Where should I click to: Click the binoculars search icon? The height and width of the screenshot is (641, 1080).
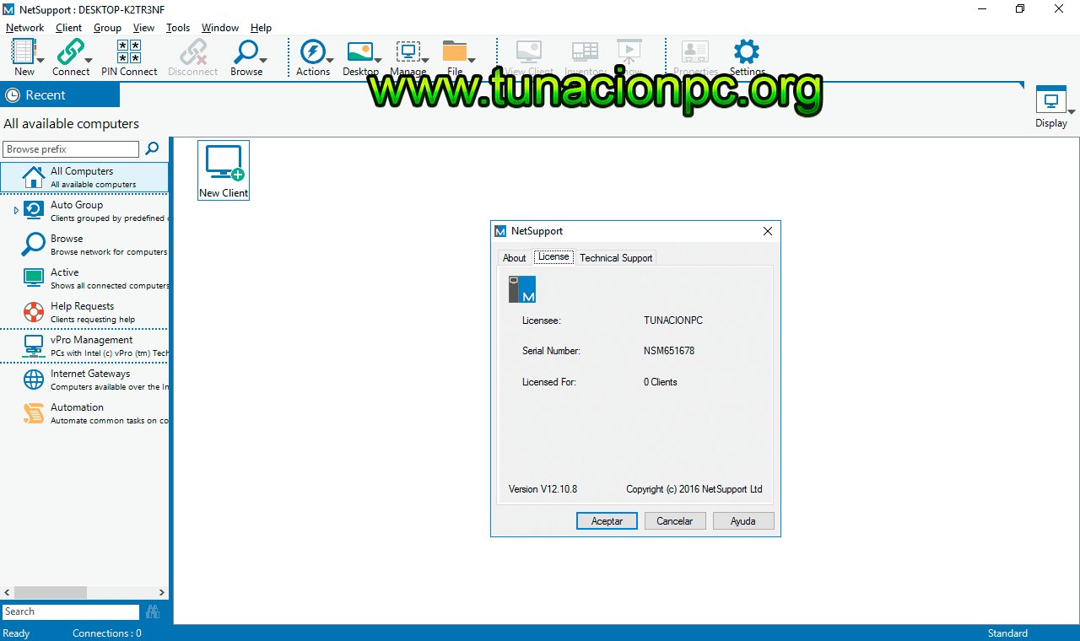153,611
